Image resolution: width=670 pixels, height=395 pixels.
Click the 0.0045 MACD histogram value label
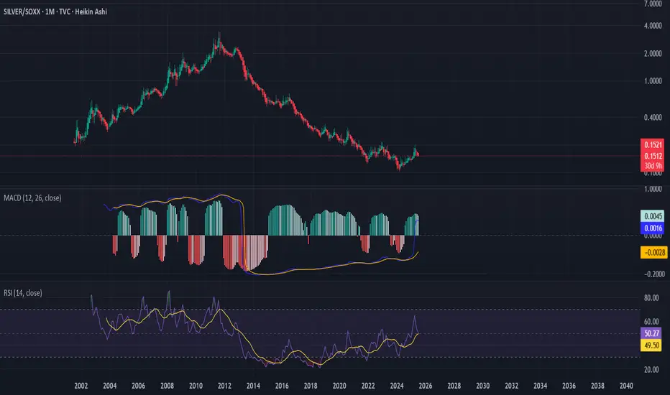tap(653, 216)
